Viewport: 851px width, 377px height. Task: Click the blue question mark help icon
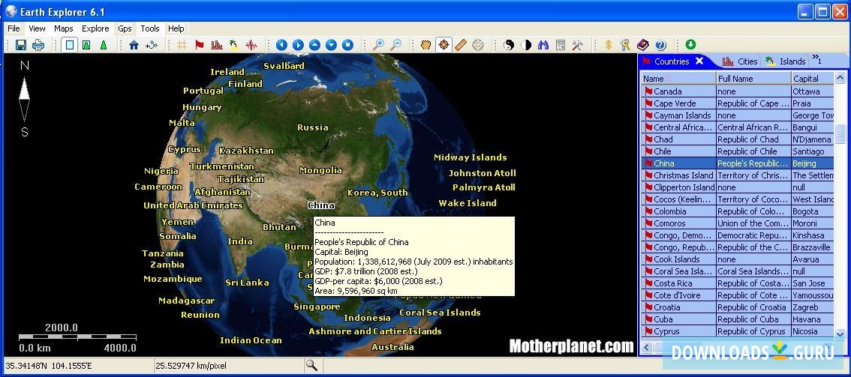tap(660, 45)
